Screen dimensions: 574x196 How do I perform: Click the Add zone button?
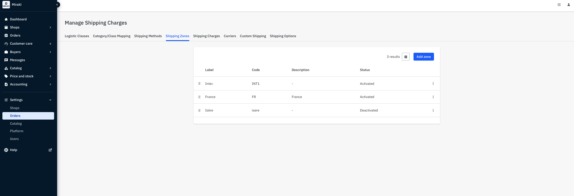423,57
